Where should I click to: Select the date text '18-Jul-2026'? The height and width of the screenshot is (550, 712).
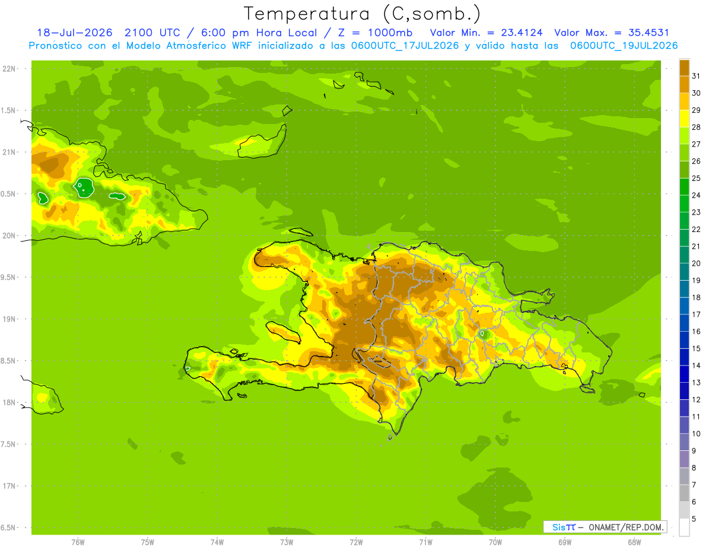point(74,33)
